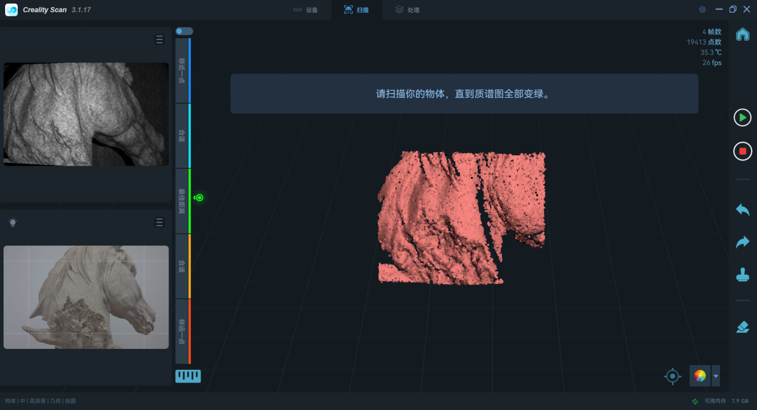
Task: Click the green distance indicator marker
Action: 199,197
